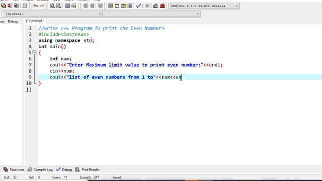Click the 'cin>>num;' line

[x=62, y=71]
